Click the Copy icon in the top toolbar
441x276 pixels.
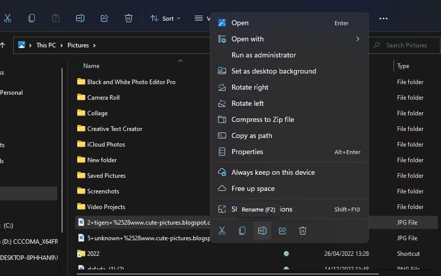[x=32, y=18]
